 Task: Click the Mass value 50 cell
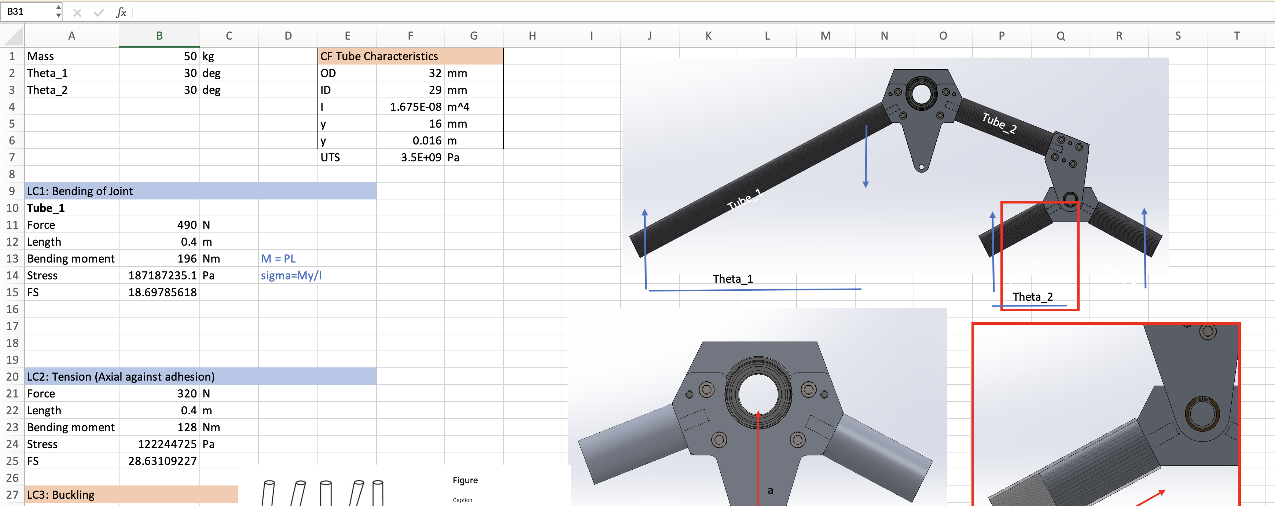point(159,56)
